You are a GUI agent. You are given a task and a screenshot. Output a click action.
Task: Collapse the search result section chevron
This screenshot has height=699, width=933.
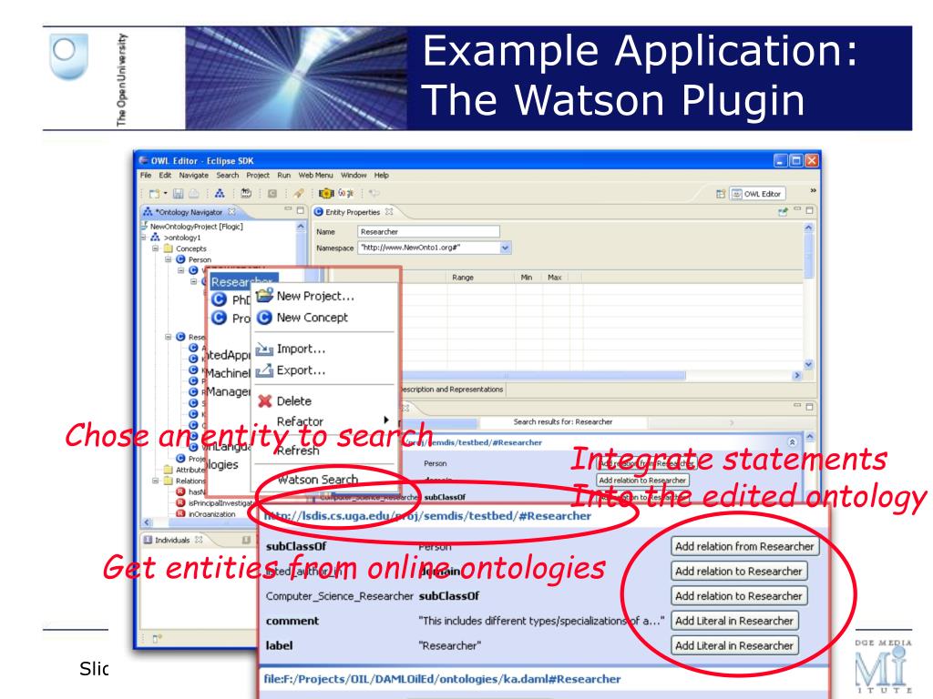click(x=792, y=442)
